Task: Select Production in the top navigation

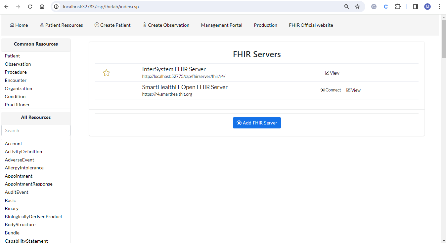Action: click(x=265, y=25)
